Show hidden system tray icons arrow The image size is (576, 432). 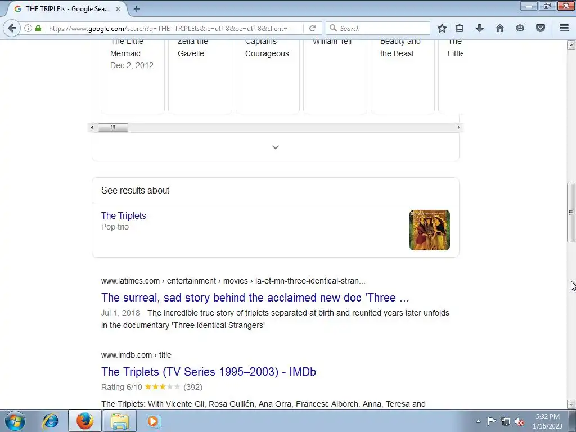point(478,421)
